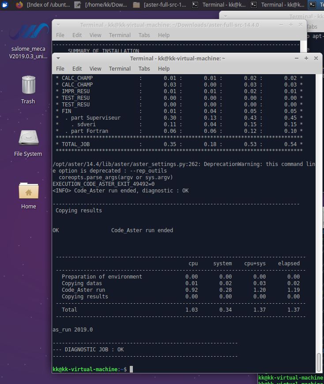Open Tabs menu in aster-full-src terminal window
The width and height of the screenshot is (324, 384).
coord(144,35)
